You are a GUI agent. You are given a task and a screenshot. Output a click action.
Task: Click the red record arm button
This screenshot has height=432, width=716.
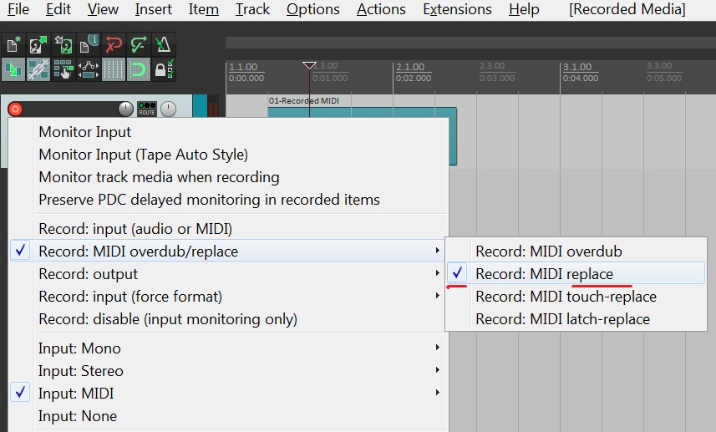click(x=15, y=109)
